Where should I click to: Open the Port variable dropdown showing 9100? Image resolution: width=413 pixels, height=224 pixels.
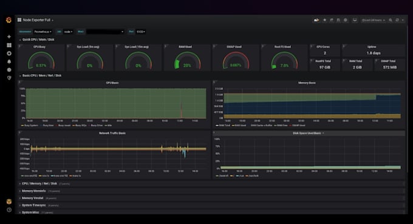pyautogui.click(x=141, y=32)
